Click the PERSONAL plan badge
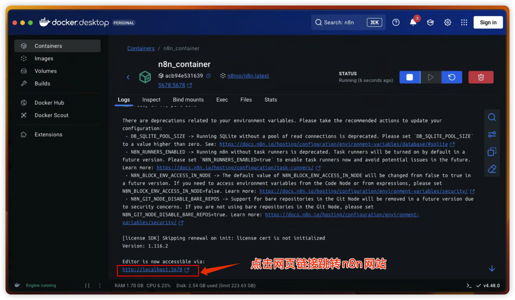This screenshot has width=515, height=300. [x=124, y=23]
